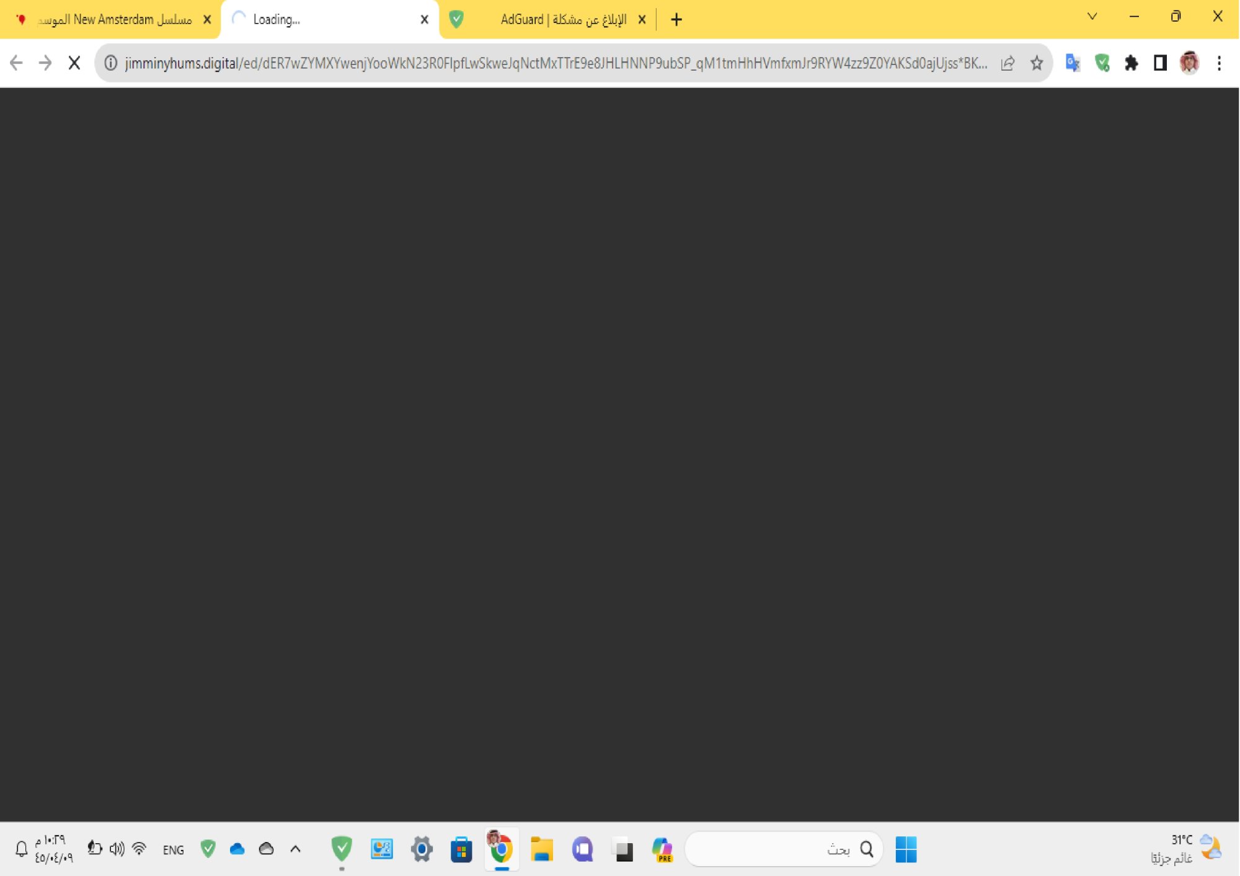Open a new browser tab
1240x876 pixels.
(x=675, y=19)
